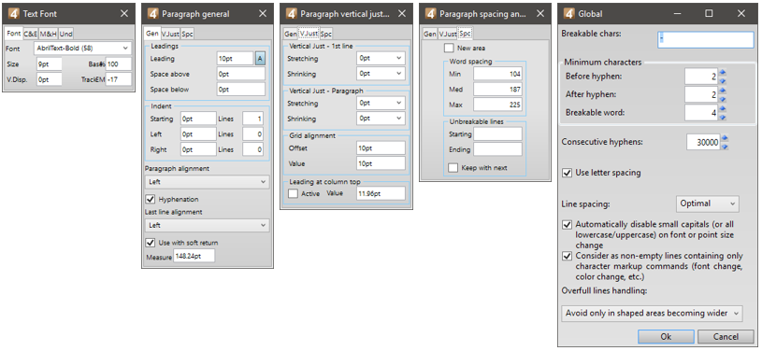Increase Consecutive hyphens using the up arrow
Viewport: 762px width, 351px height.
[724, 138]
